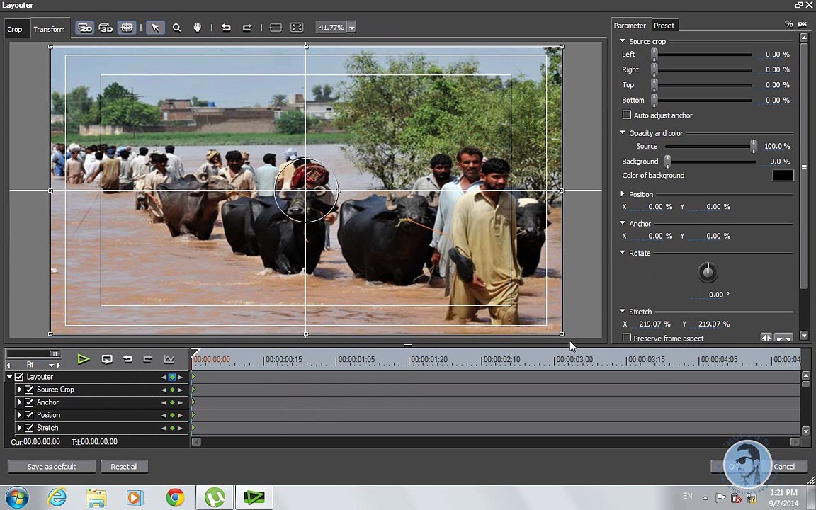Screen dimensions: 816x510
Task: Open the graph curve view icon
Action: (169, 359)
